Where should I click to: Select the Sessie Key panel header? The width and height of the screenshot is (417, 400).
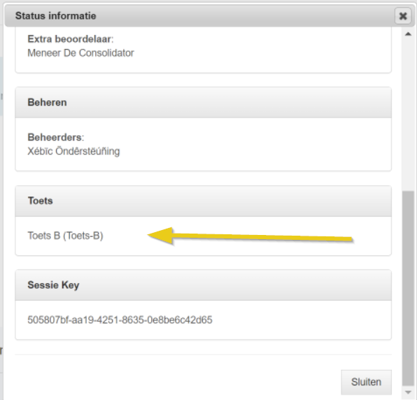point(203,285)
